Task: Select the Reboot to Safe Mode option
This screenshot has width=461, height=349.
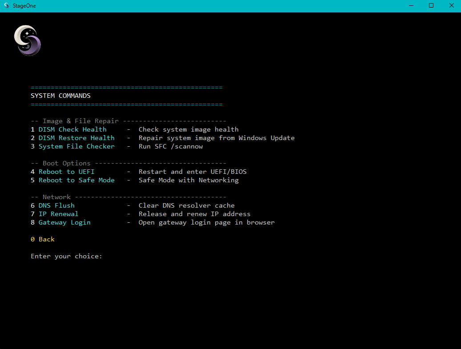Action: coord(76,180)
